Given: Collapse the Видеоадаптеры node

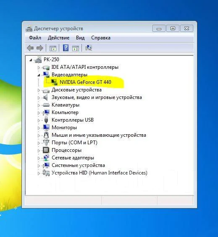Looking at the screenshot, I should tap(39, 75).
